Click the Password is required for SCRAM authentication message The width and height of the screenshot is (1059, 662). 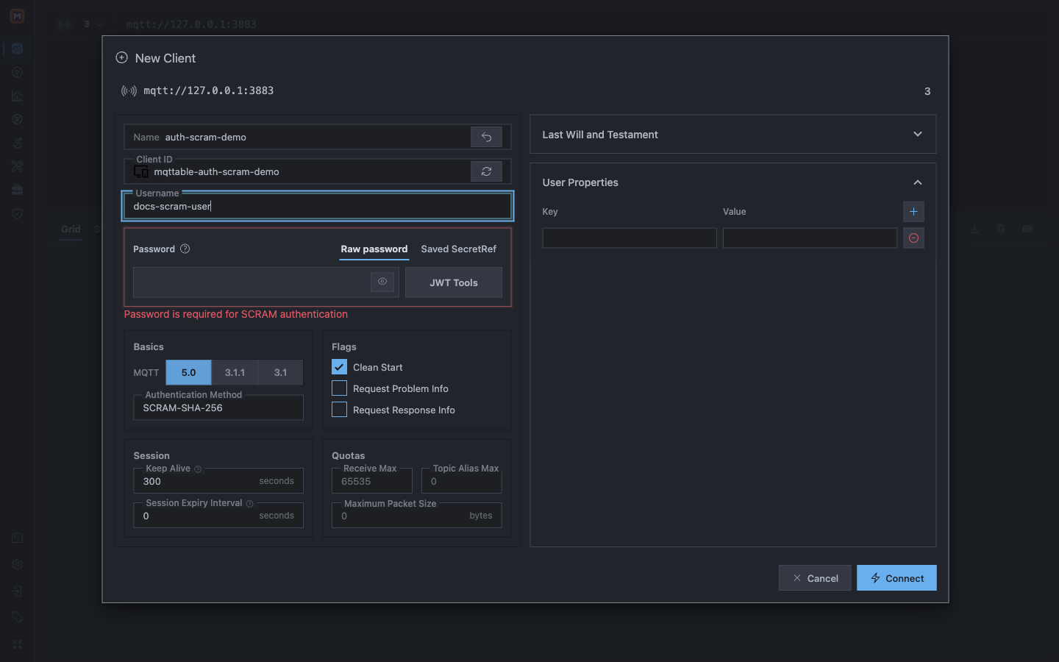click(x=235, y=314)
